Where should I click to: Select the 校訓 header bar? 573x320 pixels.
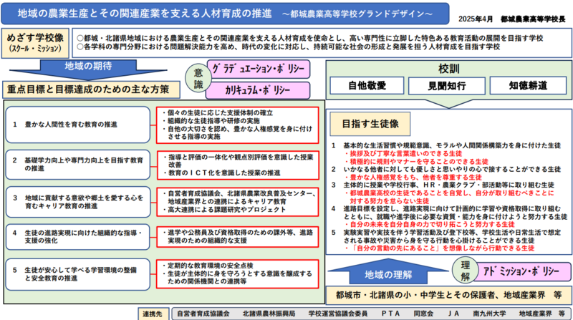tap(448, 68)
